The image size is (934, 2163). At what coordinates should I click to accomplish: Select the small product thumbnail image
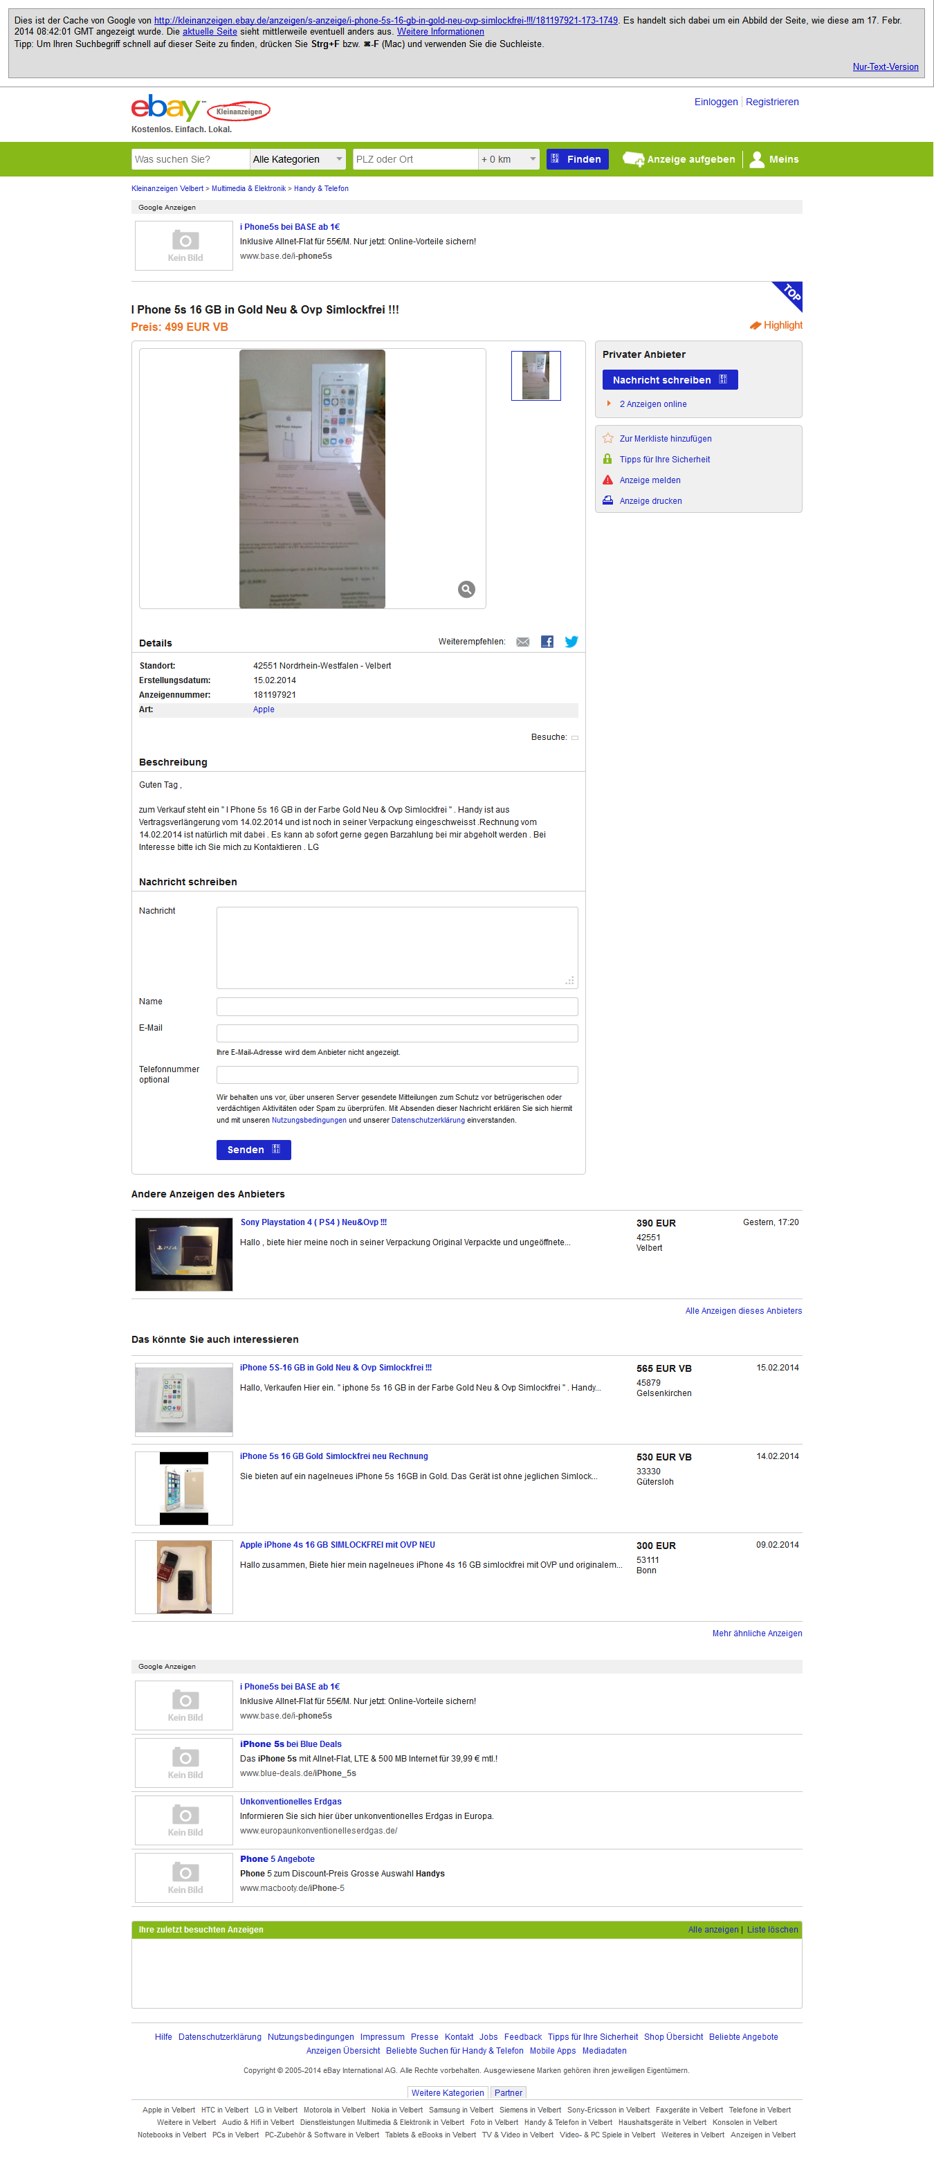coord(535,375)
